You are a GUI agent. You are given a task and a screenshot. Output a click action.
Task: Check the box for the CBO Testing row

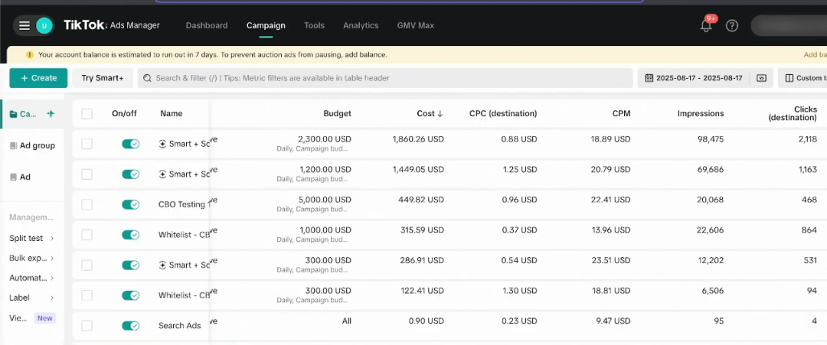pos(87,204)
